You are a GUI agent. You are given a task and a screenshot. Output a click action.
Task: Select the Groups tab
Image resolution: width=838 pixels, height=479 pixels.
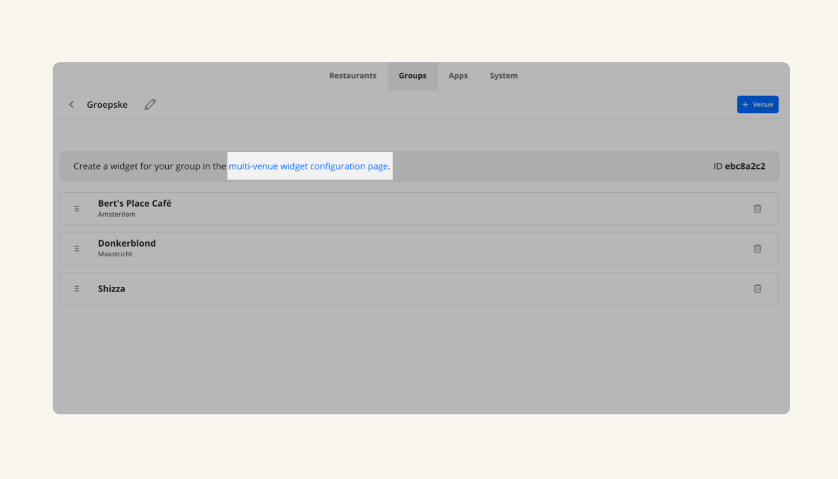[x=412, y=76]
